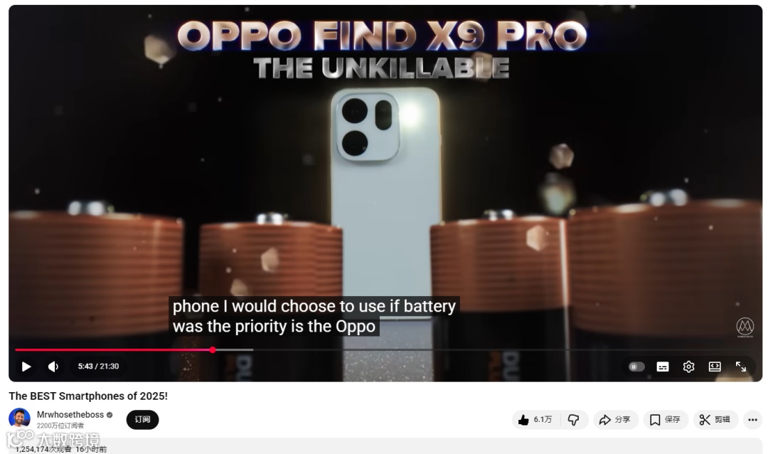Seek using the red progress bar handle
The height and width of the screenshot is (454, 768).
coord(213,349)
